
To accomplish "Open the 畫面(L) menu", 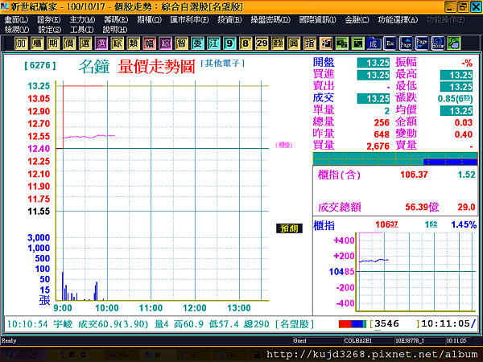I will (16, 20).
